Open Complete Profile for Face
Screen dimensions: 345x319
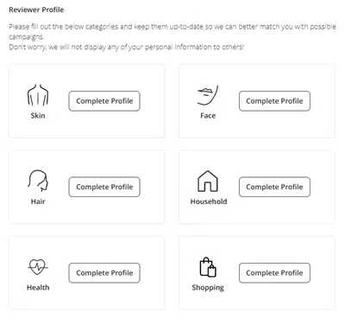point(274,101)
